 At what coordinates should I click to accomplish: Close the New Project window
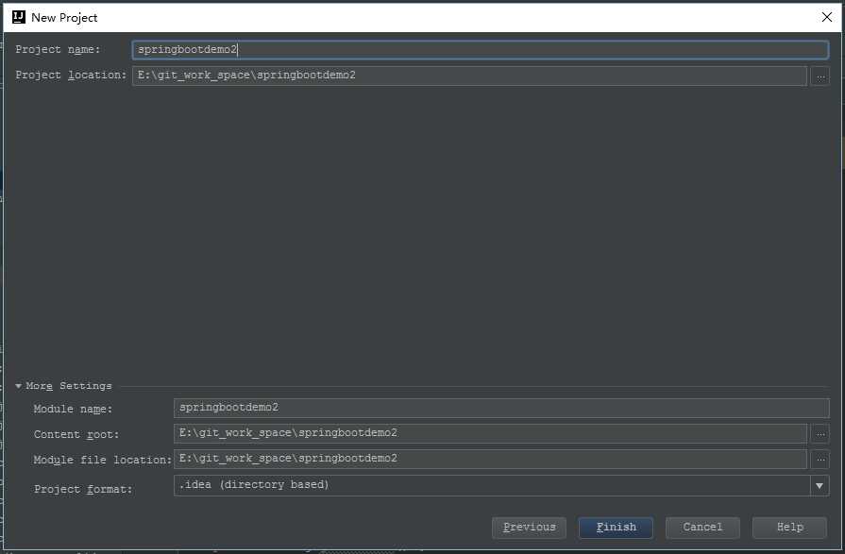tap(827, 17)
